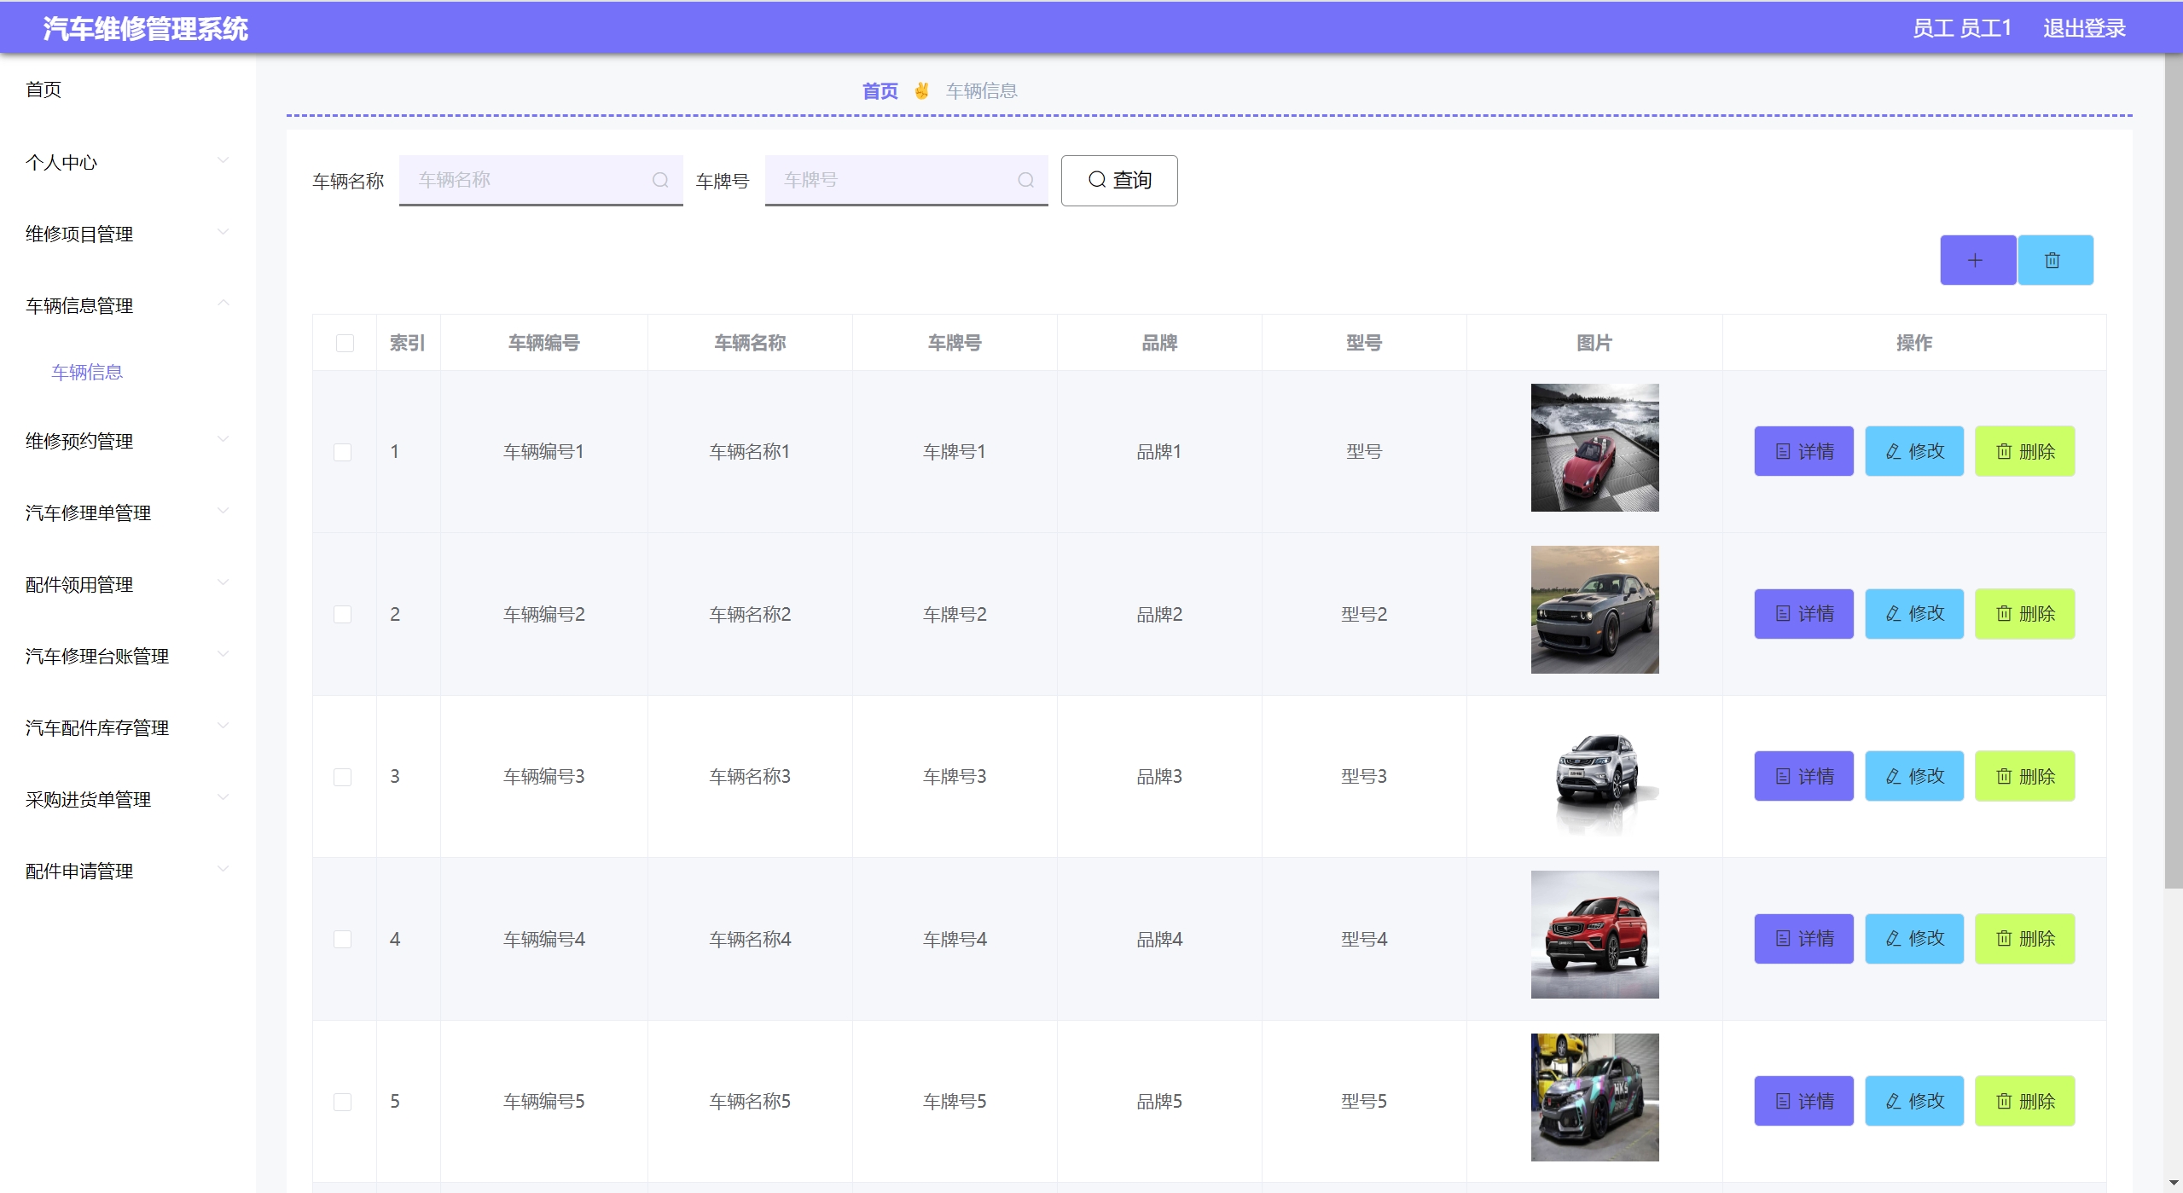Screen dimensions: 2183x1193
Task: Click 删除 in 车辆编号3 row
Action: 2024,776
